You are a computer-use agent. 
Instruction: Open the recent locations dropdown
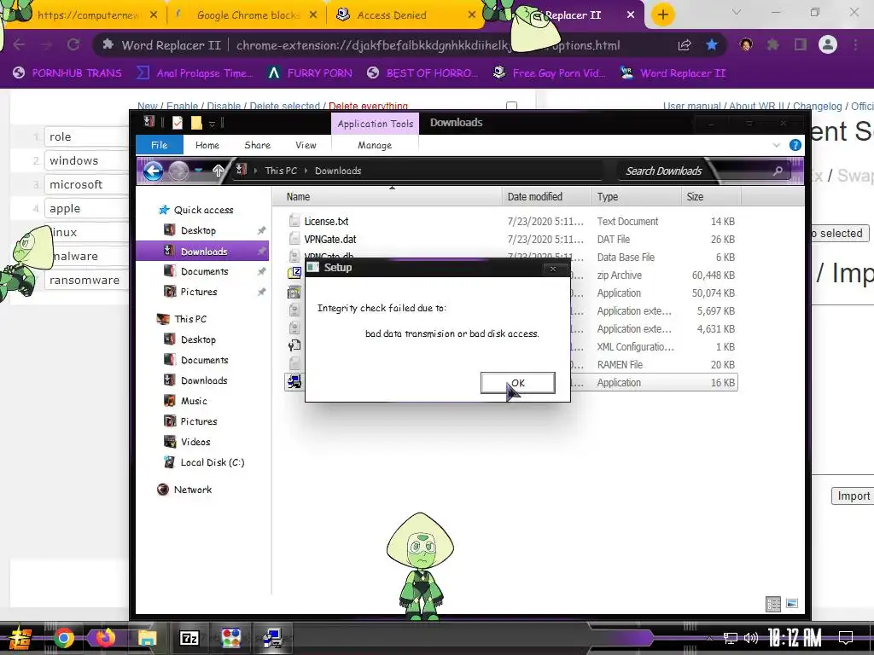[x=198, y=171]
